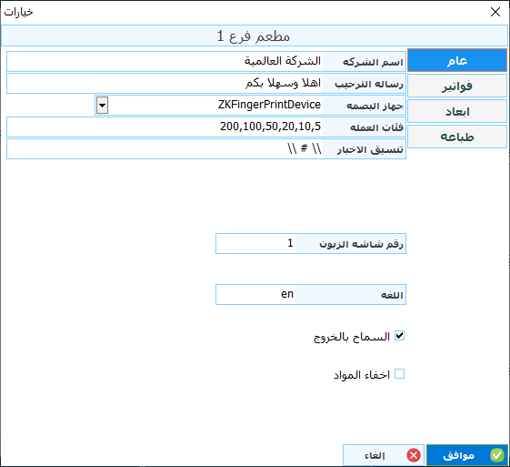Confirm with the موافق button
The height and width of the screenshot is (467, 510).
(x=466, y=455)
